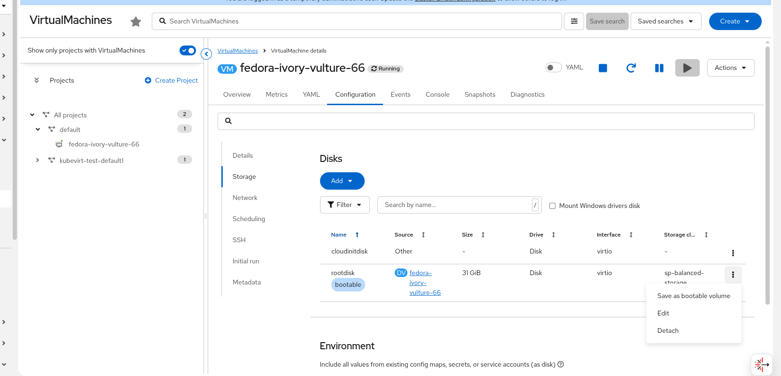781x376 pixels.
Task: Click the disabled Start play button
Action: 687,68
